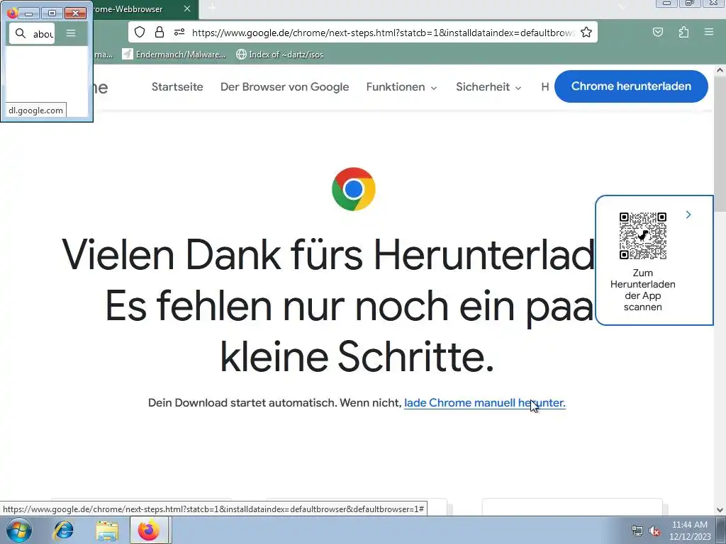This screenshot has height=544, width=726.
Task: Open hamburger menu in small Firefox window
Action: pyautogui.click(x=71, y=33)
